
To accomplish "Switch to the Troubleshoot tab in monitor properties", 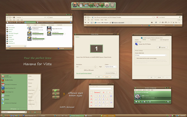I will click(x=153, y=40).
